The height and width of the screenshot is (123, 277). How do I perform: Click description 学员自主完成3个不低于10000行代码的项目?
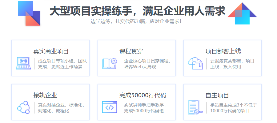tap(234, 108)
